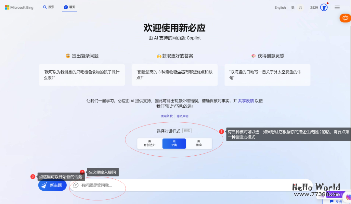Image resolution: width=351 pixels, height=204 pixels.
Task: Open the English language option
Action: pyautogui.click(x=280, y=7)
